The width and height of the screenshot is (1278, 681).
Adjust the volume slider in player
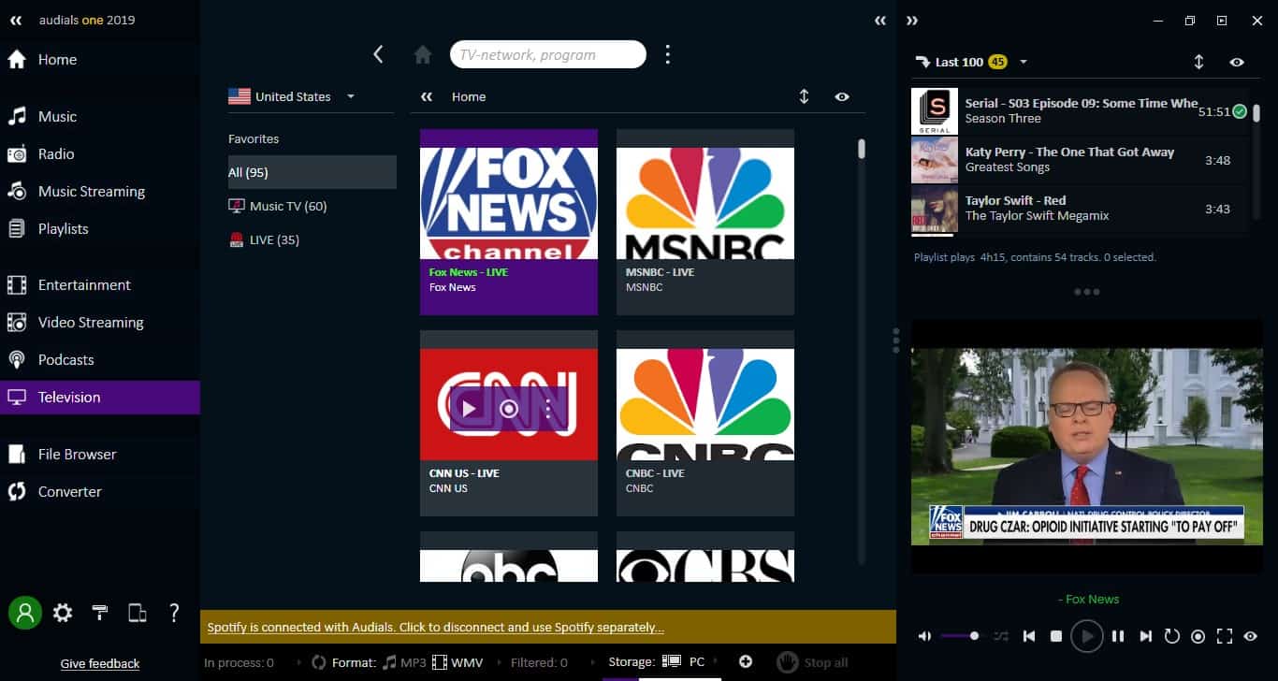[x=961, y=636]
